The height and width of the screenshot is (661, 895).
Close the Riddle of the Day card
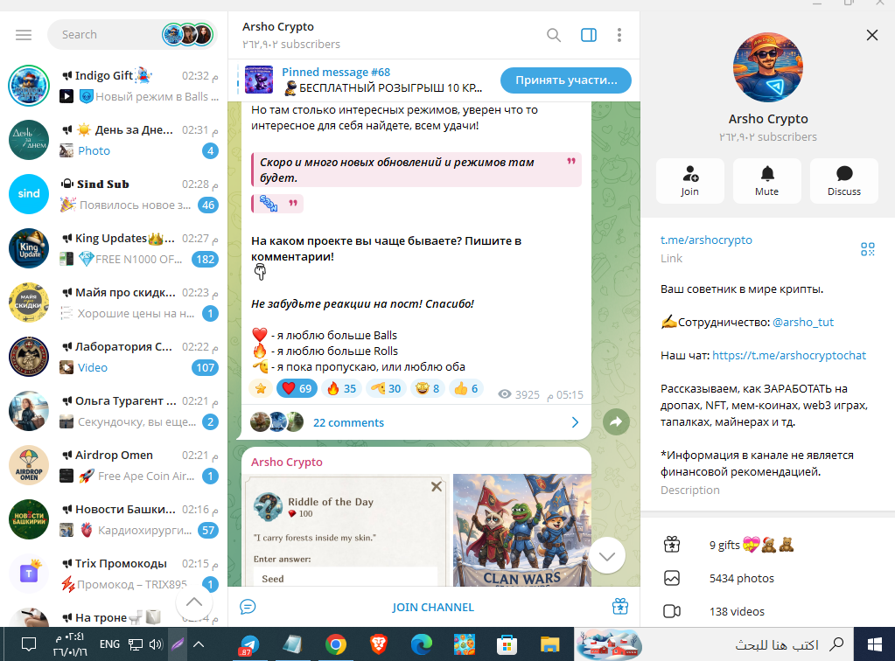[x=436, y=486]
